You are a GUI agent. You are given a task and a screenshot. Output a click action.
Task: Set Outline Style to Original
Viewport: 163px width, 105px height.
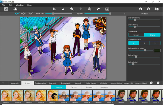pyautogui.click(x=152, y=35)
